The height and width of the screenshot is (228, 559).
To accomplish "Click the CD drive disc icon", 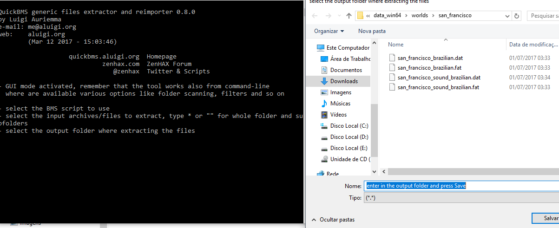I will click(324, 159).
